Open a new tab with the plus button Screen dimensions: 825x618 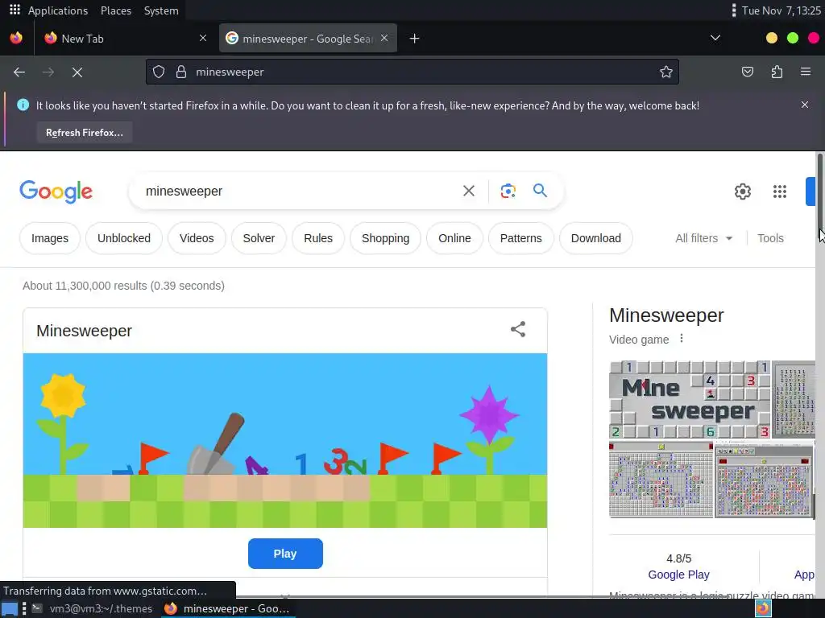(x=415, y=39)
